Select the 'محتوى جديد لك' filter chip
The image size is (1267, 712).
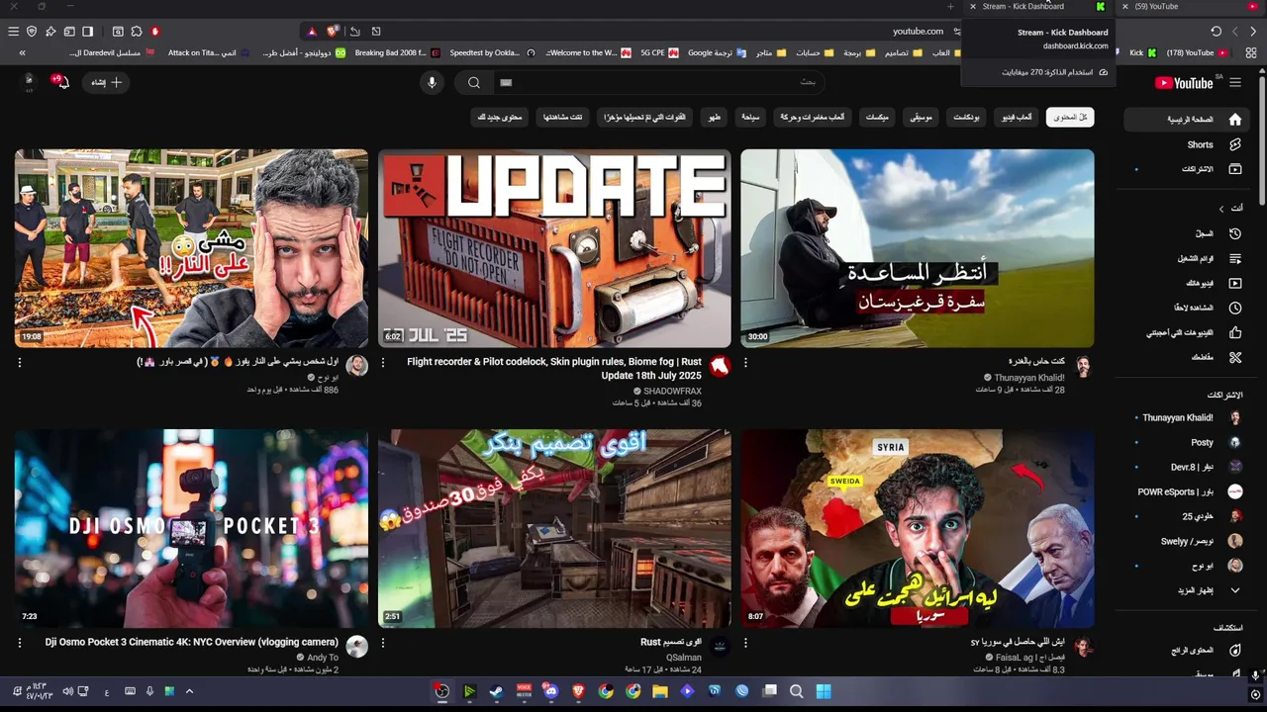(x=500, y=117)
